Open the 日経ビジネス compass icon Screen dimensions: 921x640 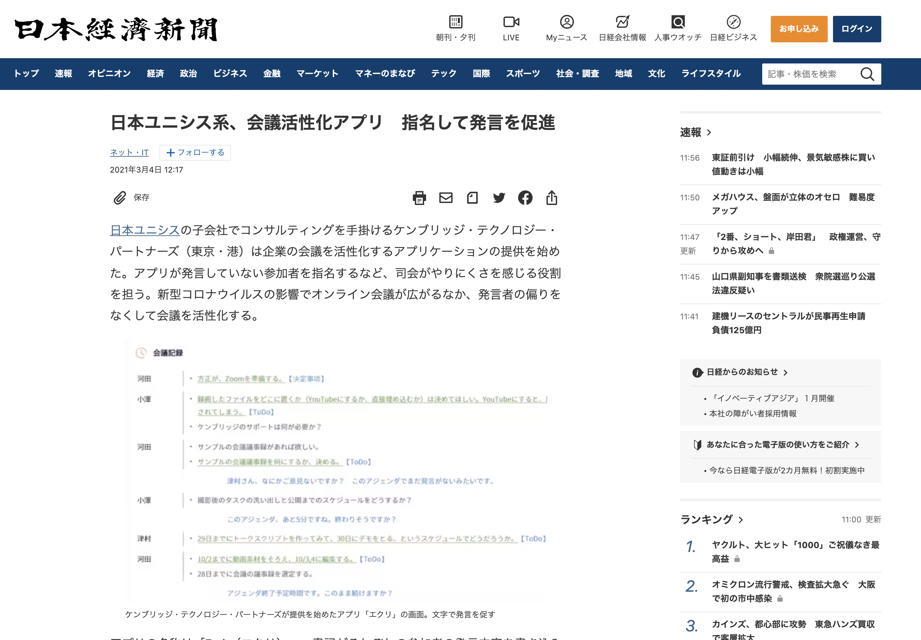click(733, 21)
